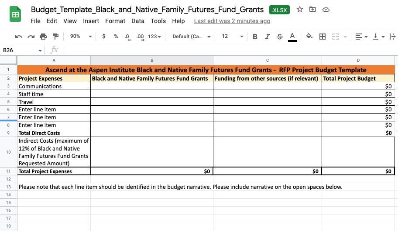The width and height of the screenshot is (398, 231).
Task: Click the .XLSX file type badge
Action: pyautogui.click(x=279, y=10)
